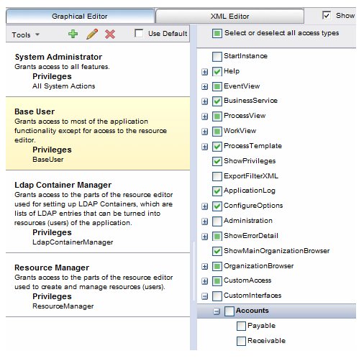The height and width of the screenshot is (361, 364).
Task: Select the Ldap Container Manager role
Action: (x=98, y=212)
